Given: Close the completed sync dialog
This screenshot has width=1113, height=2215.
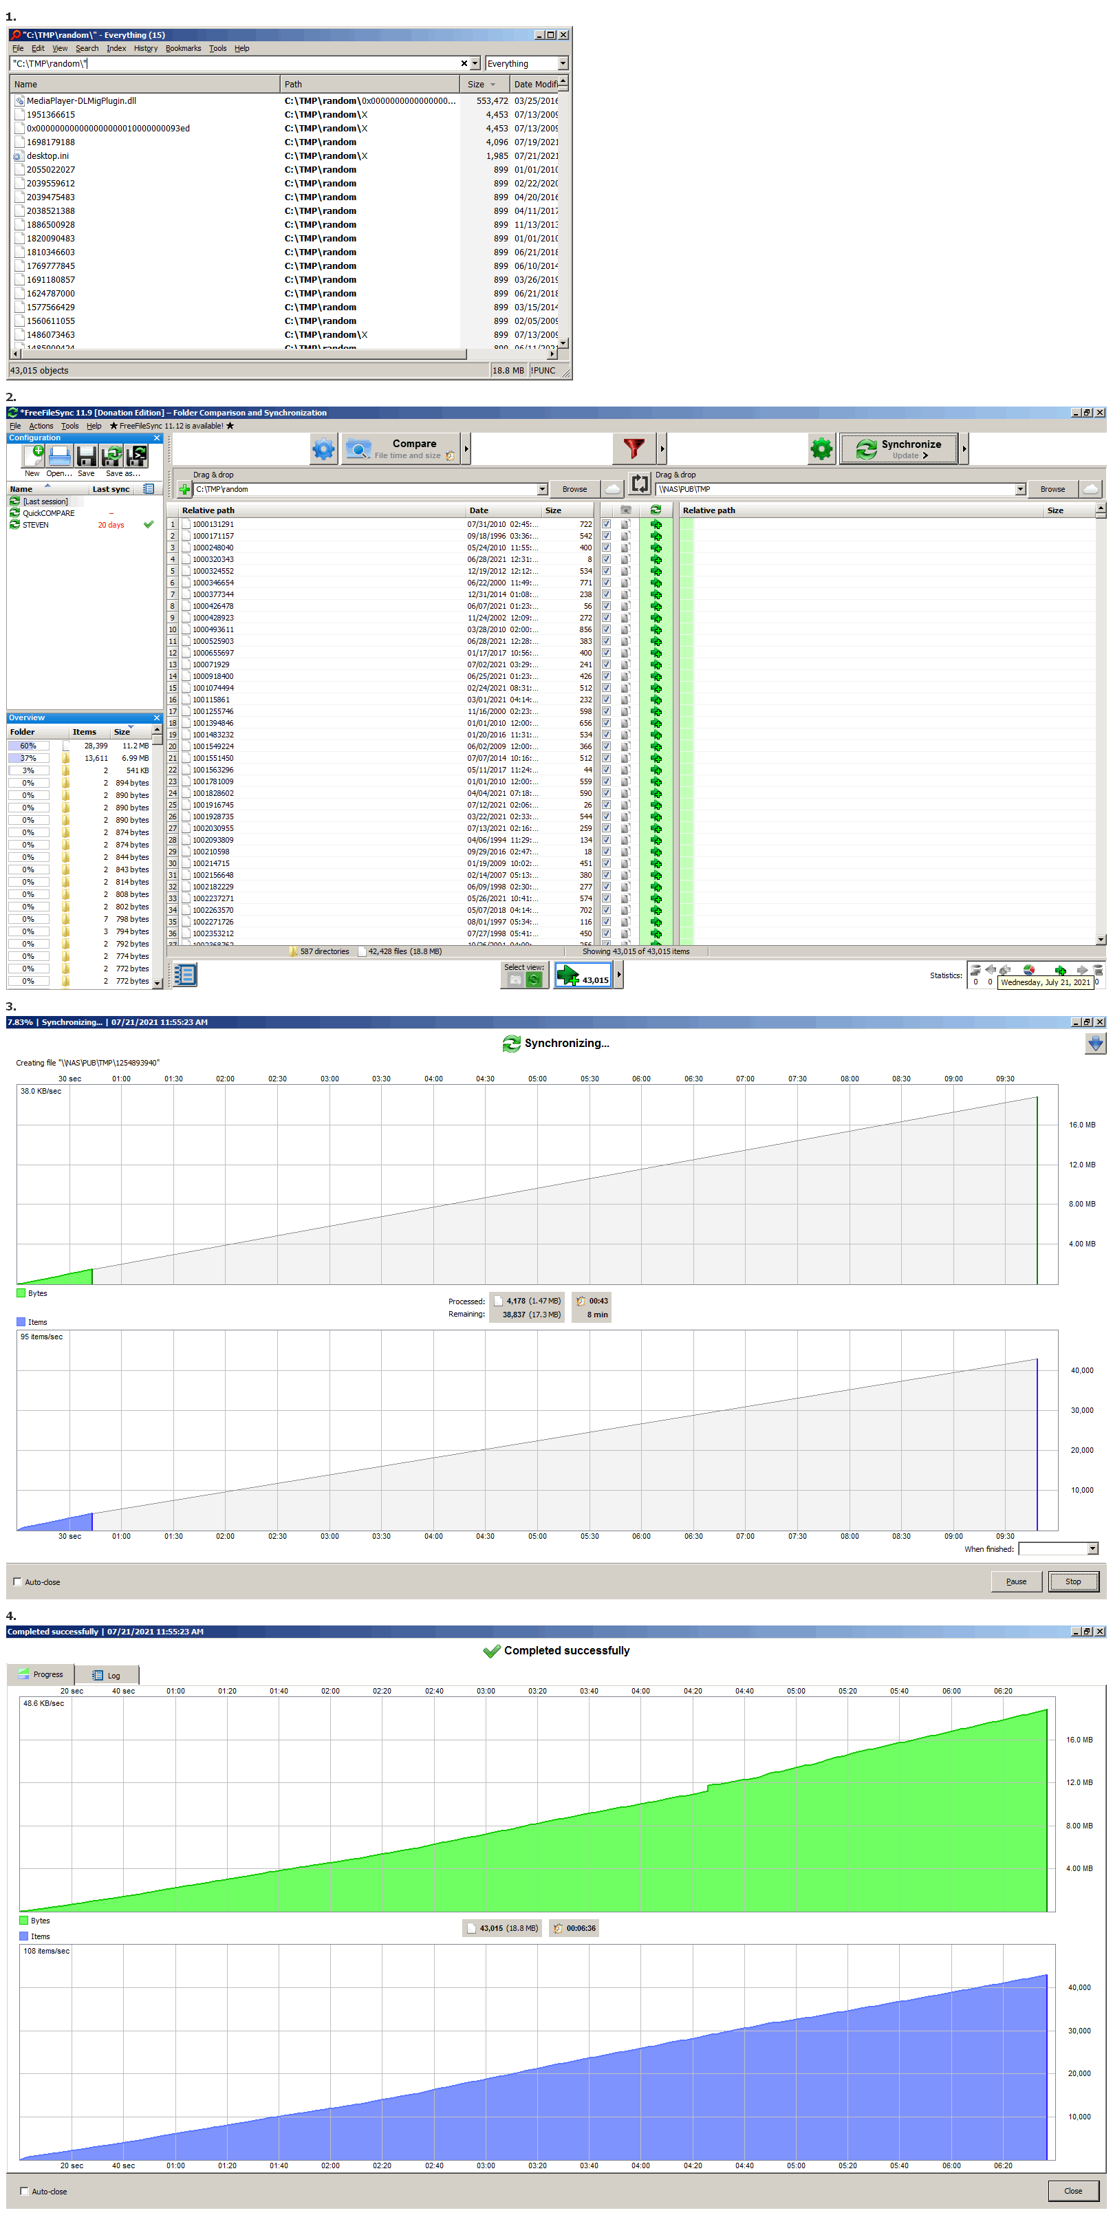Looking at the screenshot, I should click(1072, 2191).
